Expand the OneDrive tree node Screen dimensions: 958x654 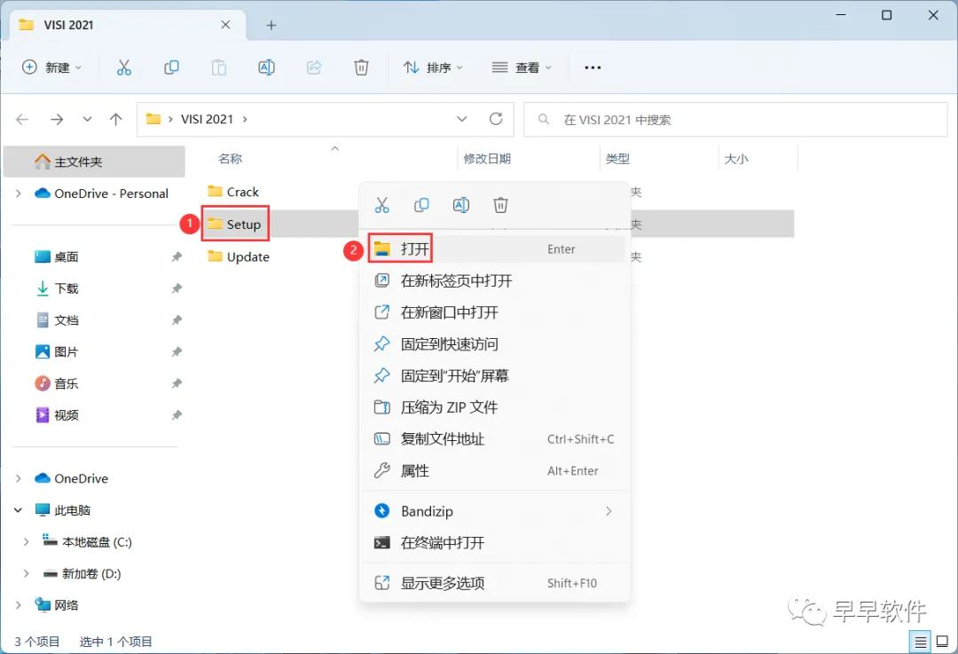19,478
